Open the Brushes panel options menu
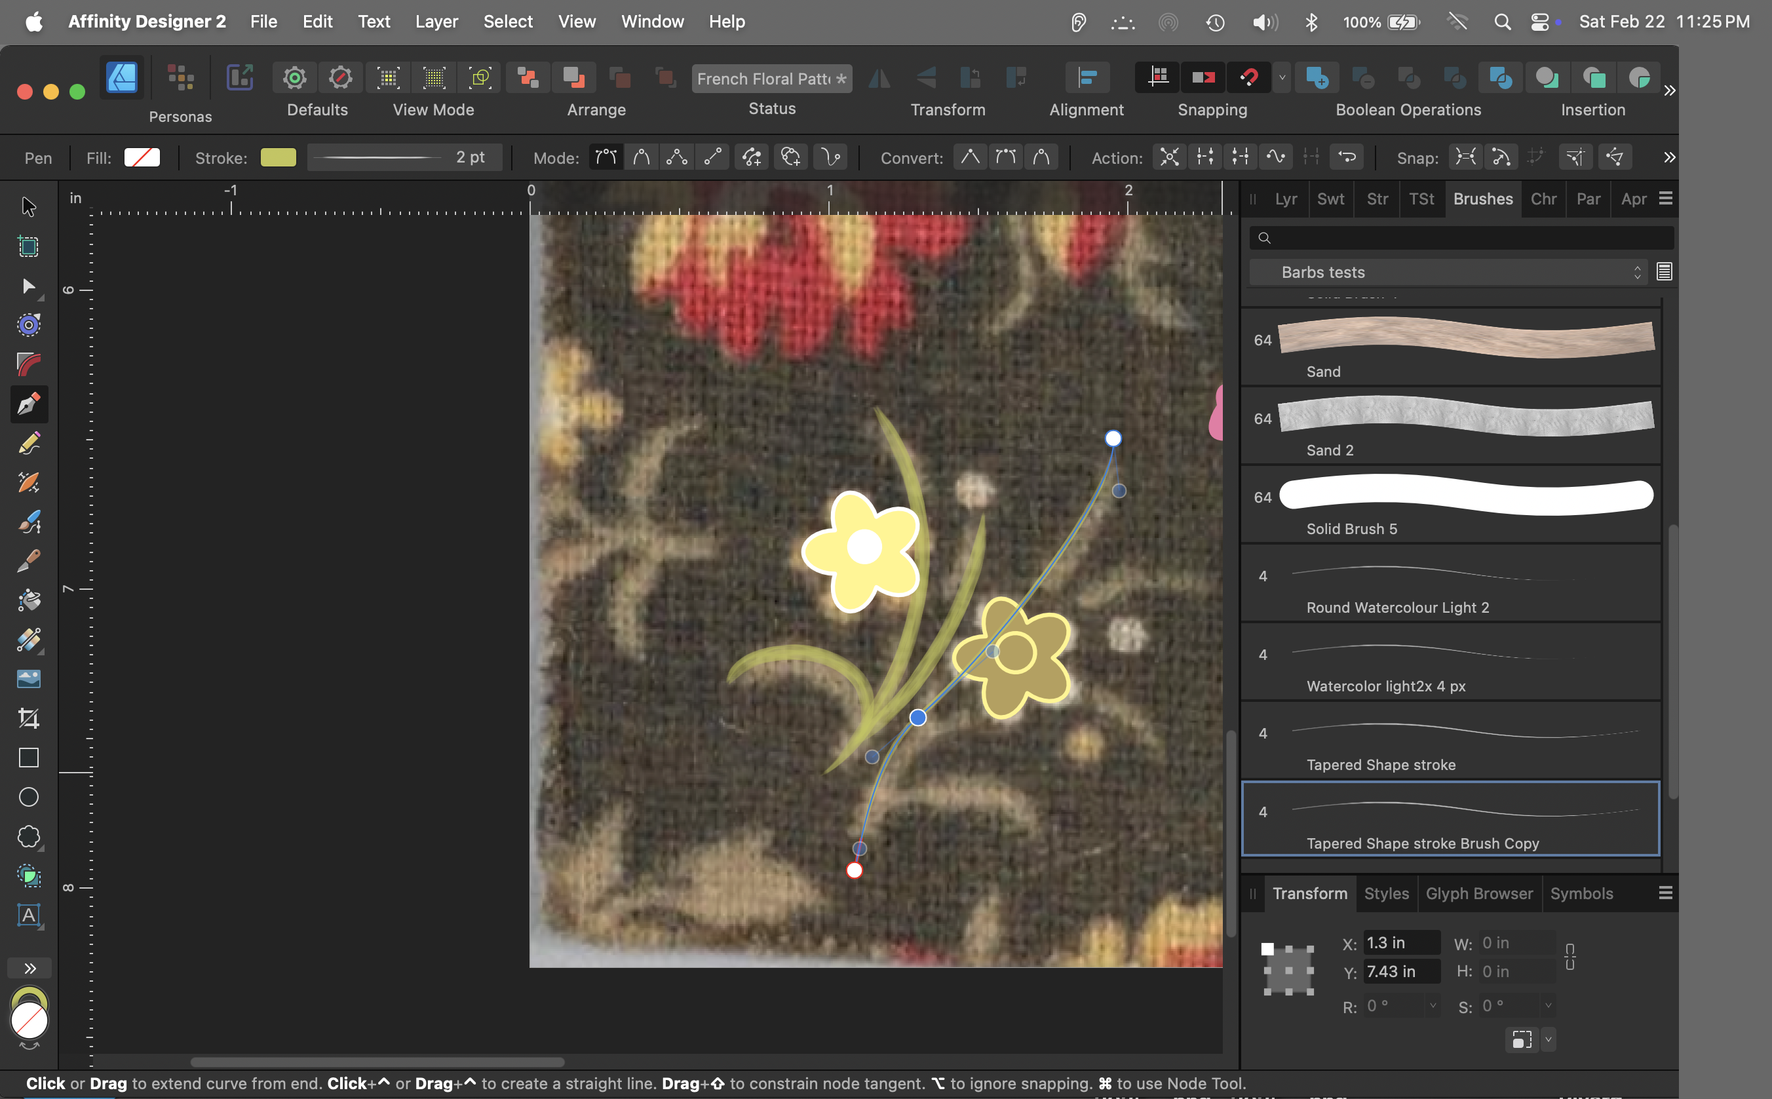 [1665, 199]
